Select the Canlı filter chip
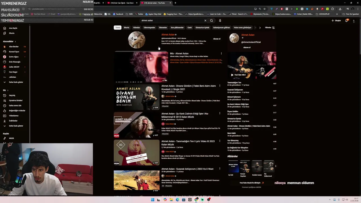The image size is (361, 203). click(190, 28)
